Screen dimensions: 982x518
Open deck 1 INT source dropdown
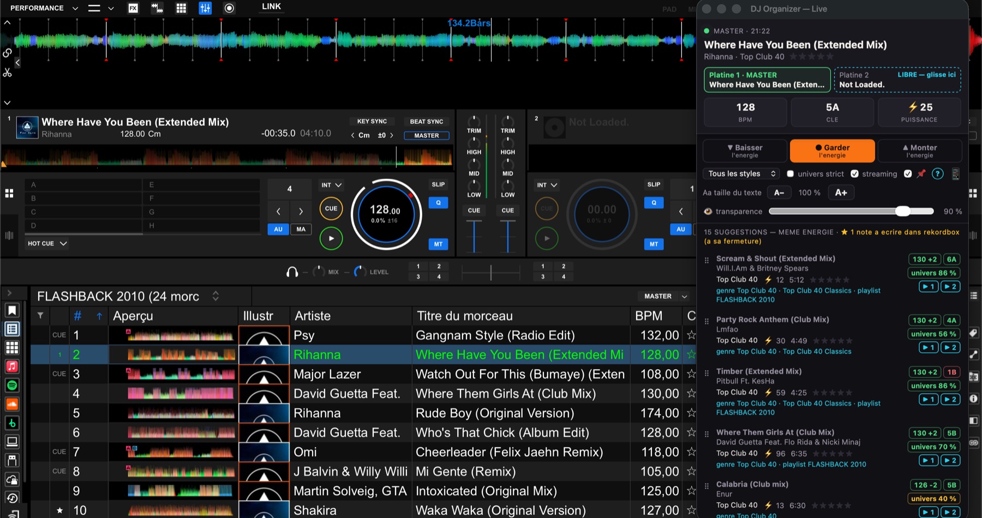coord(331,185)
